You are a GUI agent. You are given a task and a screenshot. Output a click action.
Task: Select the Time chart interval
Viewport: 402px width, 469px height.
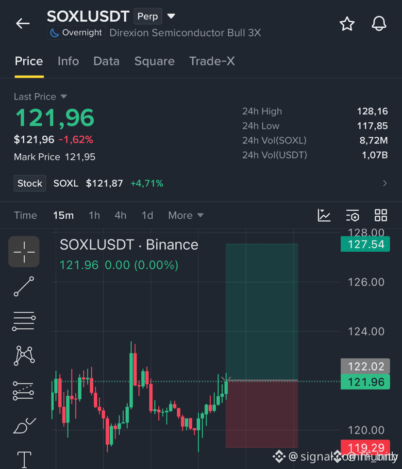25,215
